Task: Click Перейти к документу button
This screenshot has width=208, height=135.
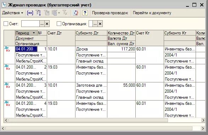Action: click(152, 13)
